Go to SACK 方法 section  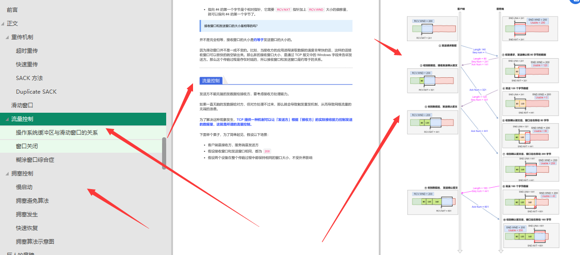[29, 78]
